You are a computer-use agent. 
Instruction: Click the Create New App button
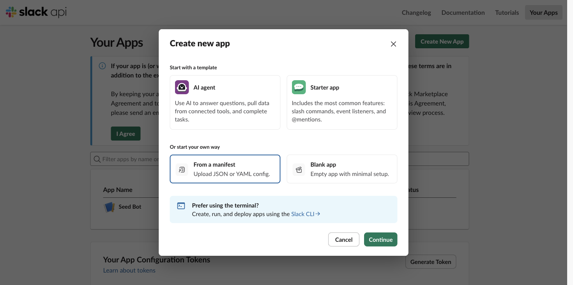[442, 41]
